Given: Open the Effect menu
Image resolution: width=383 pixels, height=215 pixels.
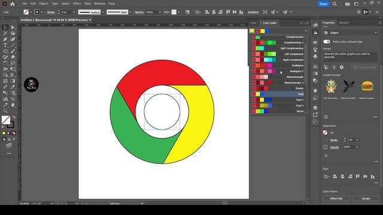Looking at the screenshot, I should (x=77, y=4).
